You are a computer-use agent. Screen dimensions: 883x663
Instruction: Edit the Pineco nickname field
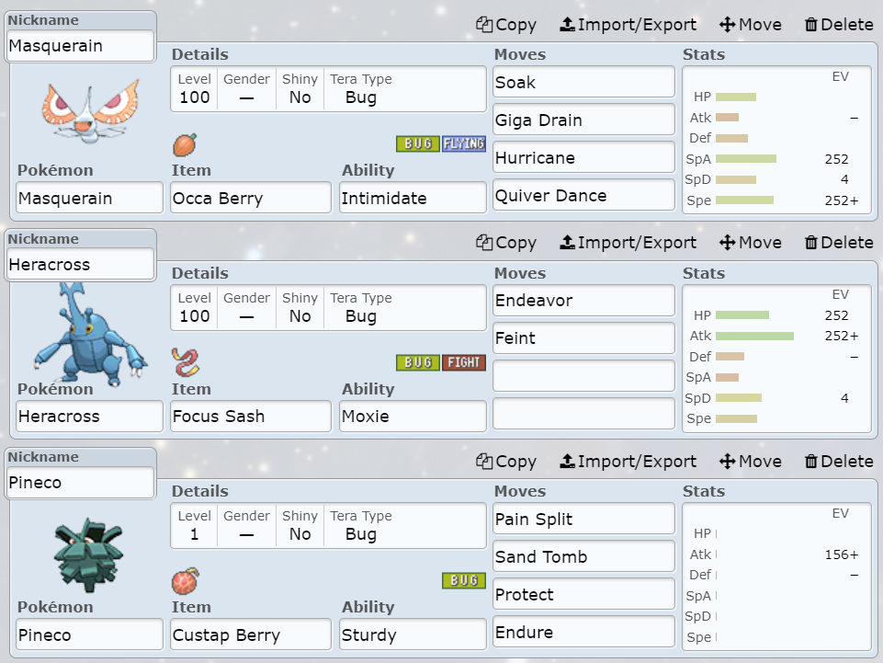[80, 483]
